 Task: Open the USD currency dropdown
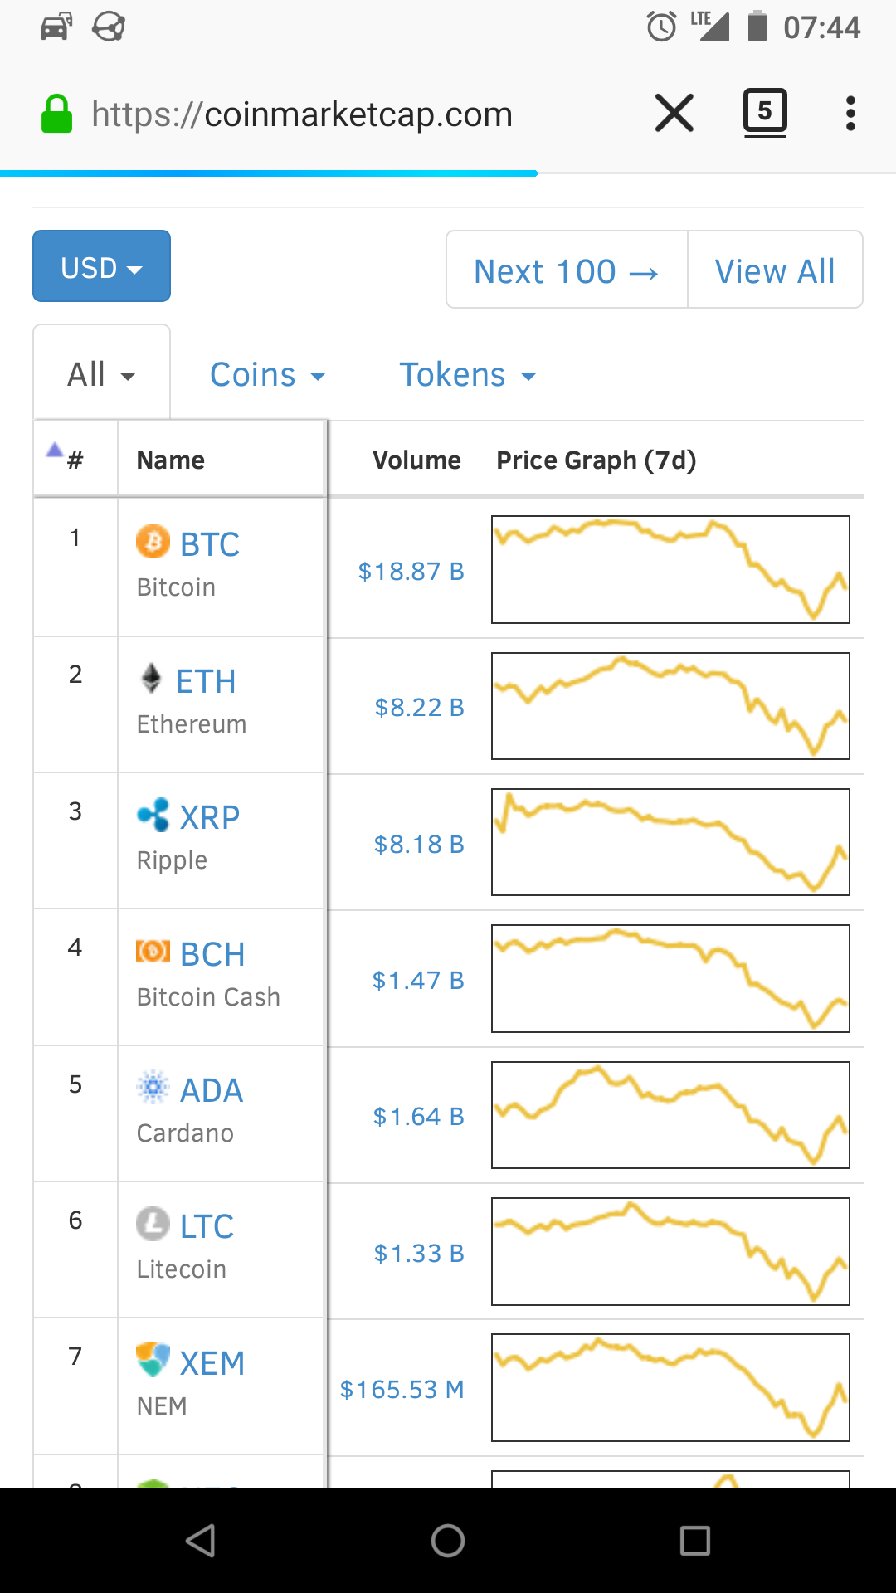point(101,266)
